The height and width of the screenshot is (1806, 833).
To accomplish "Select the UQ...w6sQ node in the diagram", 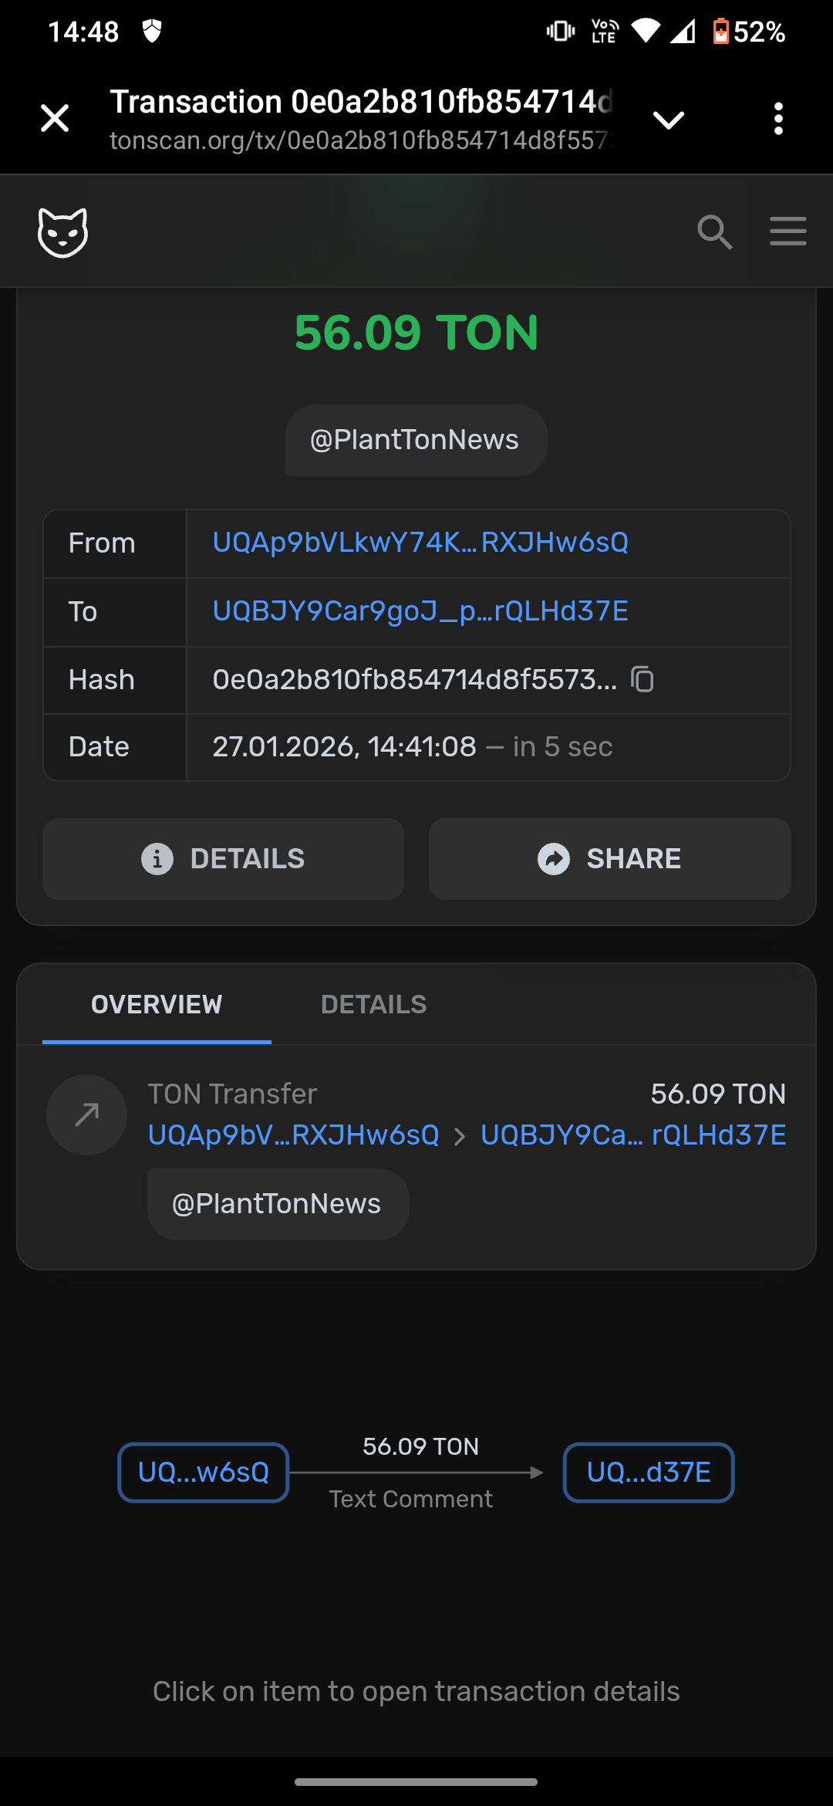I will [204, 1472].
